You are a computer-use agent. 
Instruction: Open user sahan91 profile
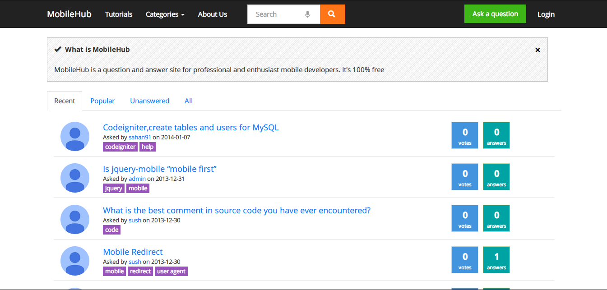pos(140,137)
